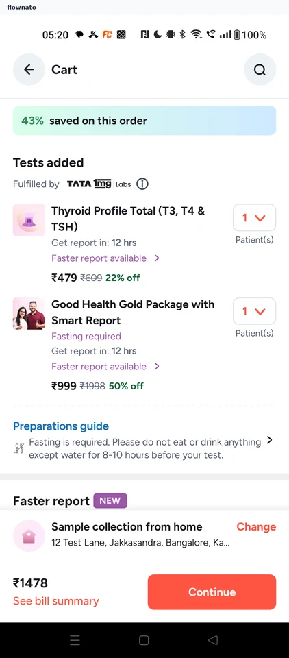Image resolution: width=289 pixels, height=658 pixels.
Task: Tap Continue button
Action: tap(212, 592)
